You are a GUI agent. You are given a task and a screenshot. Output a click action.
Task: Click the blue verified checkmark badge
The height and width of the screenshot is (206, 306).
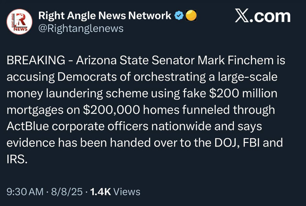pyautogui.click(x=179, y=15)
